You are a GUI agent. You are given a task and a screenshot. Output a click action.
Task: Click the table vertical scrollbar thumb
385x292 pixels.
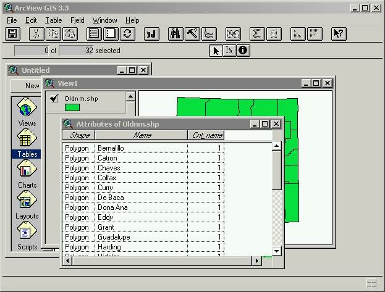tap(276, 170)
